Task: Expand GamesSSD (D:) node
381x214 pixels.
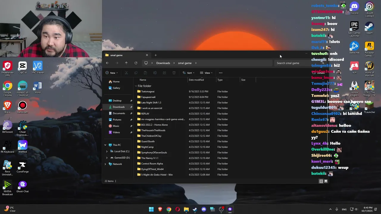Action: click(107, 158)
